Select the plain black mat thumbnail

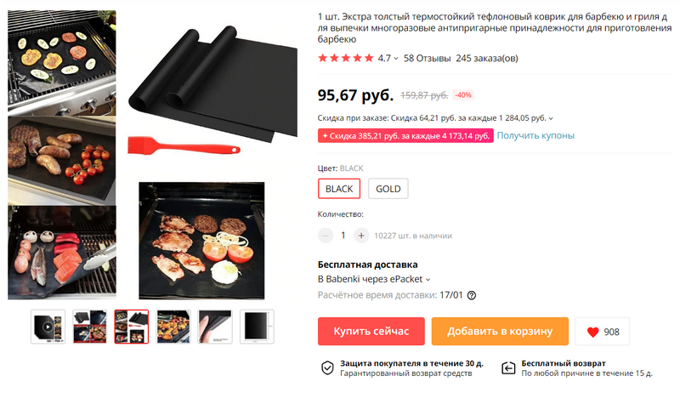click(257, 327)
